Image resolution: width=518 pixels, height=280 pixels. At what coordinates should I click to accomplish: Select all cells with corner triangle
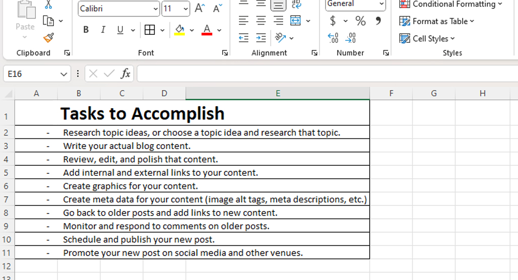click(9, 94)
